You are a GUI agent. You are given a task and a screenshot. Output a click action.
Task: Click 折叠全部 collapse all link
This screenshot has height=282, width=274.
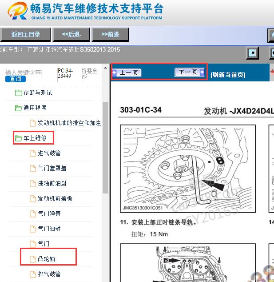pyautogui.click(x=89, y=73)
